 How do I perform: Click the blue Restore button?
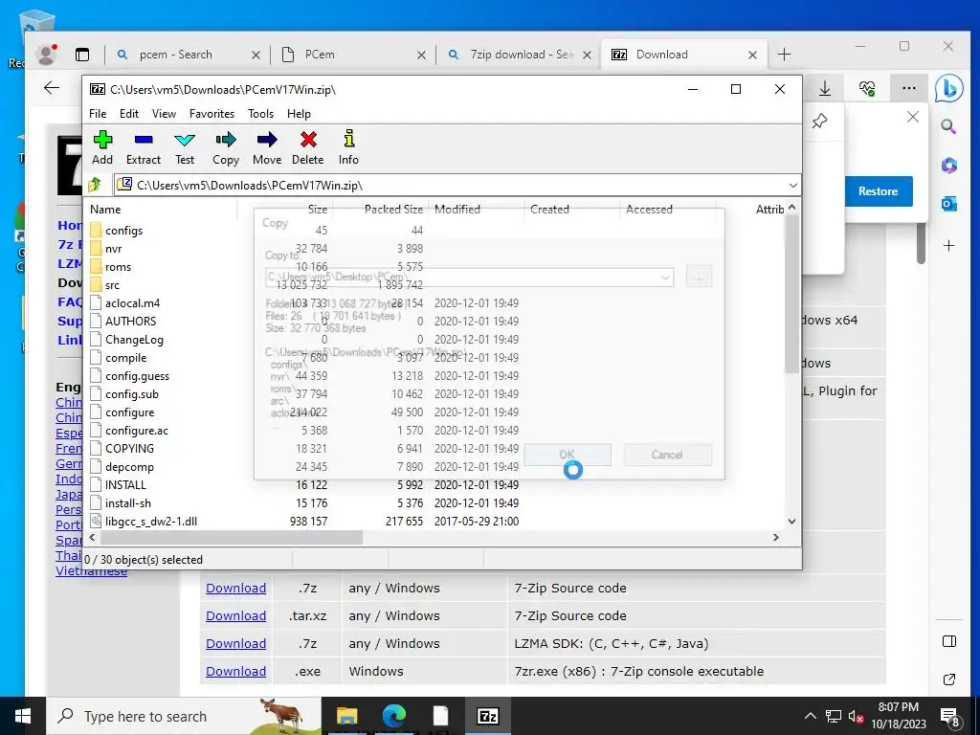pyautogui.click(x=878, y=191)
